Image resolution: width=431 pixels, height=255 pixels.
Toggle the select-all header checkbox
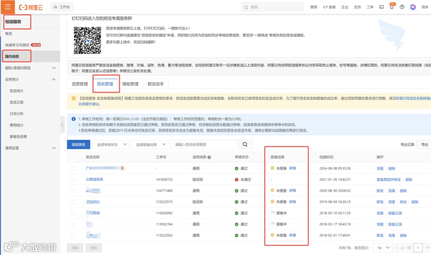(73, 157)
